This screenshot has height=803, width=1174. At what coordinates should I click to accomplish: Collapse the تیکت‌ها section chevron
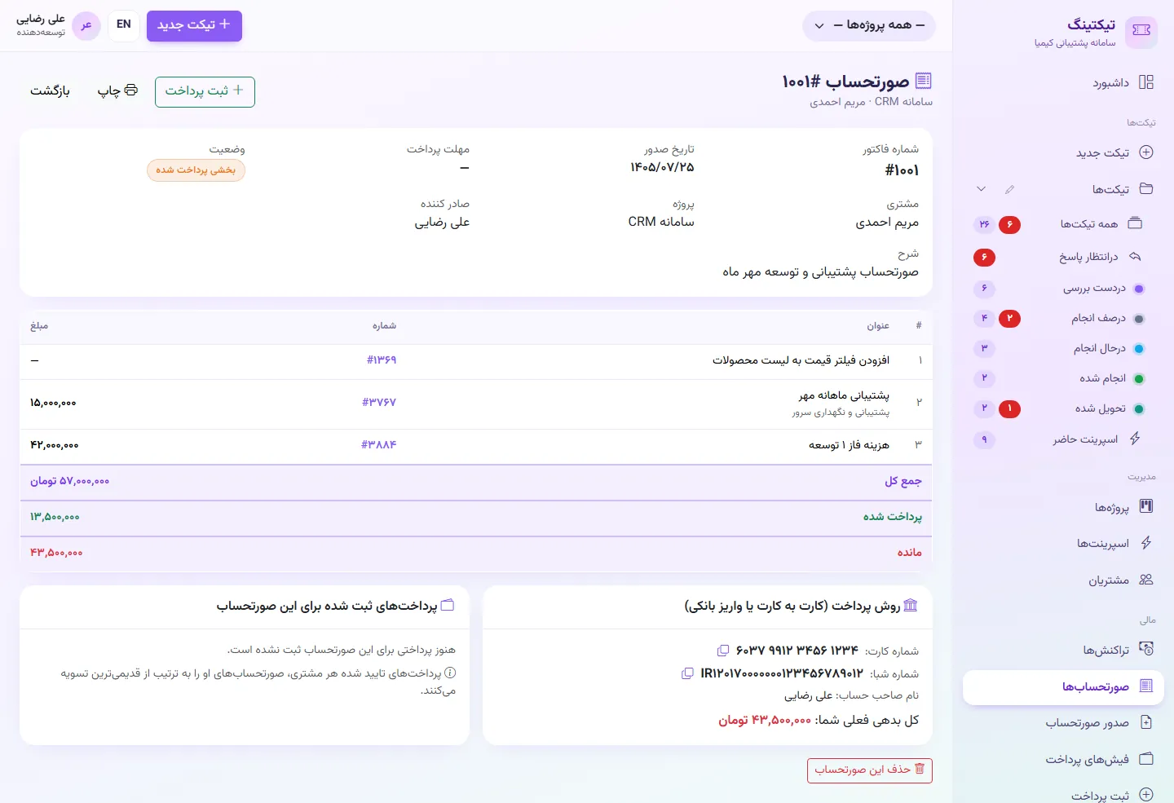[x=982, y=189]
